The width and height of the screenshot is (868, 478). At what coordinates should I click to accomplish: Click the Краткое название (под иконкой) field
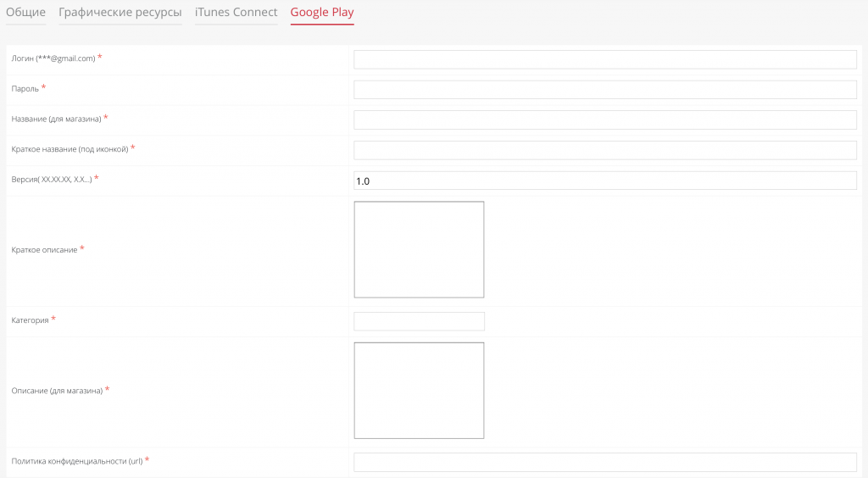pos(605,150)
